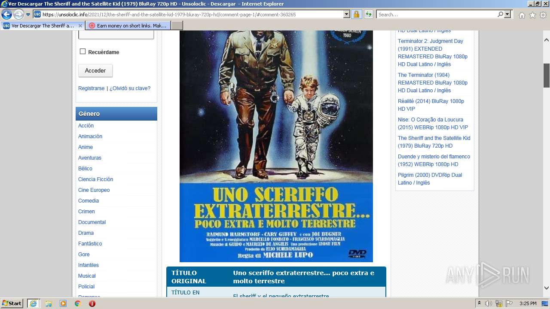The height and width of the screenshot is (309, 550).
Task: Open the Fantástico genre link
Action: pos(90,244)
